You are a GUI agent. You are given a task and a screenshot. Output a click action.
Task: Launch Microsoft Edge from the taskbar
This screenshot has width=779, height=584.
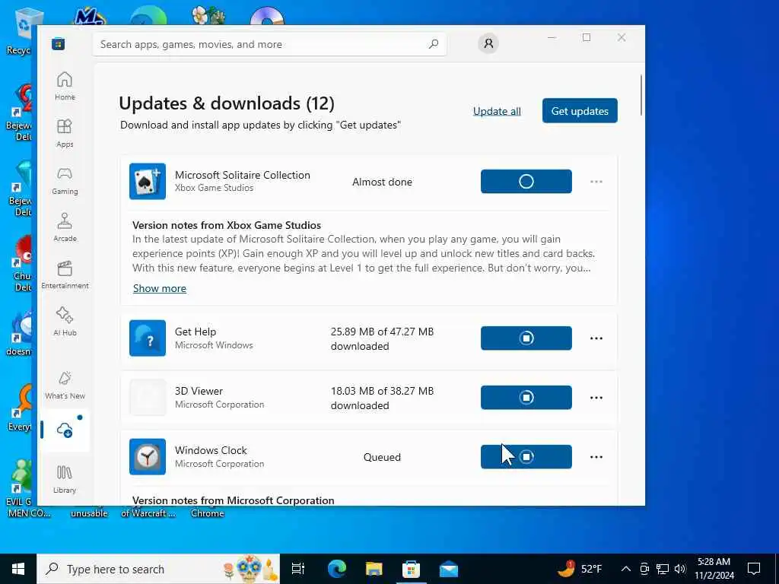pos(336,569)
